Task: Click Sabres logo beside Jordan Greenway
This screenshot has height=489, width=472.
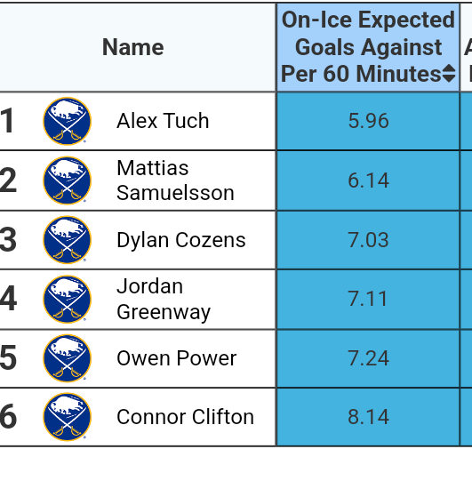Action: (x=67, y=299)
